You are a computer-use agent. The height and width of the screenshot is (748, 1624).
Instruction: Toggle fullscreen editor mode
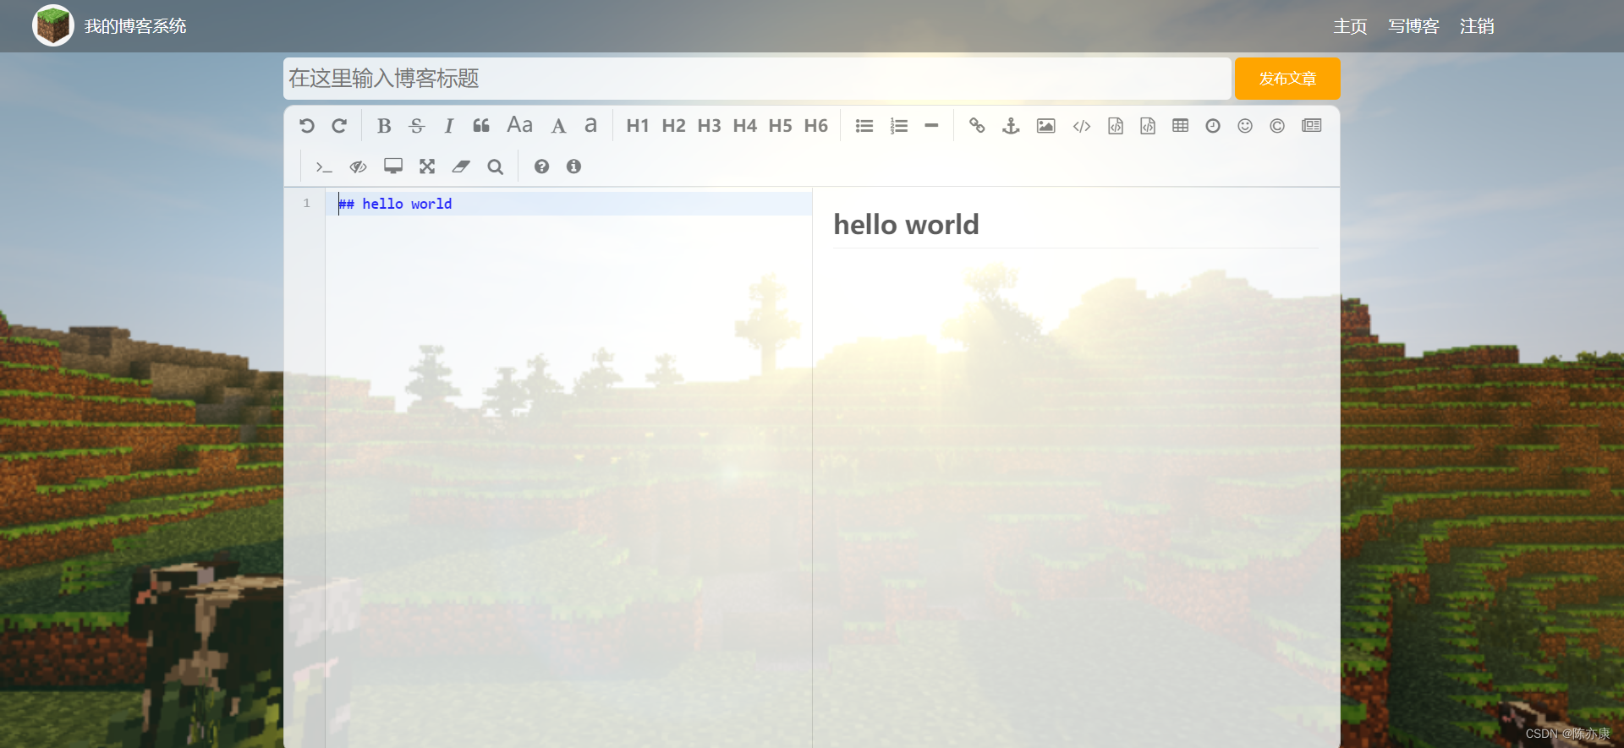pyautogui.click(x=427, y=167)
